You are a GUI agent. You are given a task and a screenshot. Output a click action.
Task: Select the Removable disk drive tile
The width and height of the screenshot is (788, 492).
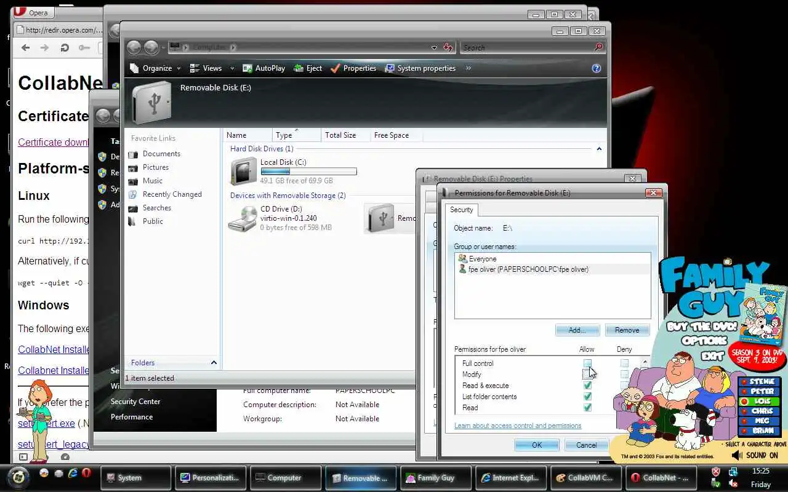(x=390, y=218)
